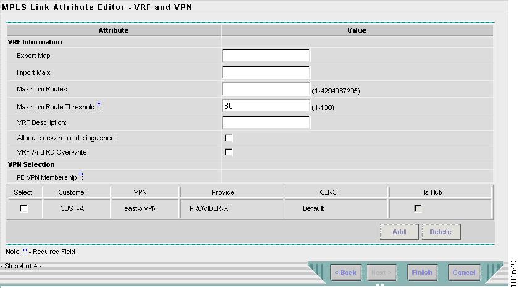This screenshot has width=518, height=288.
Task: Toggle Is Hub checkbox for east-xVPN
Action: click(x=418, y=208)
